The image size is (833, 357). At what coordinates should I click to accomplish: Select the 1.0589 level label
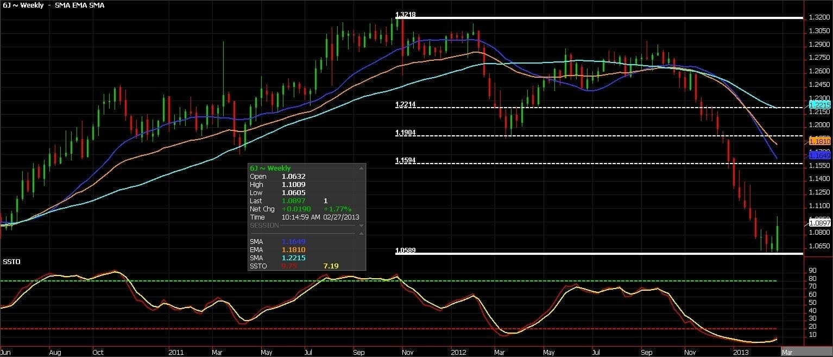(406, 250)
